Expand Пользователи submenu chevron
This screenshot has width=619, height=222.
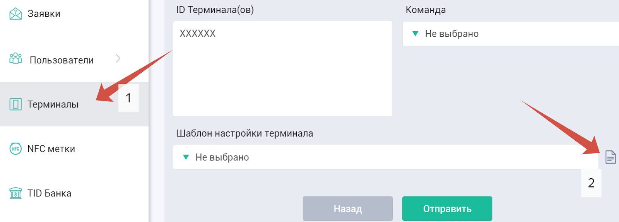click(118, 58)
